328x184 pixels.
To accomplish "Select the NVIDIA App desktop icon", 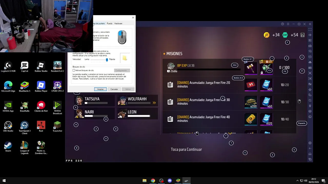I will pyautogui.click(x=8, y=107).
